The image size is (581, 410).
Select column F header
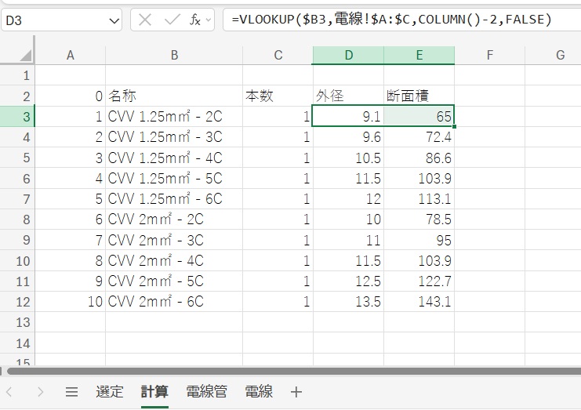(x=489, y=55)
